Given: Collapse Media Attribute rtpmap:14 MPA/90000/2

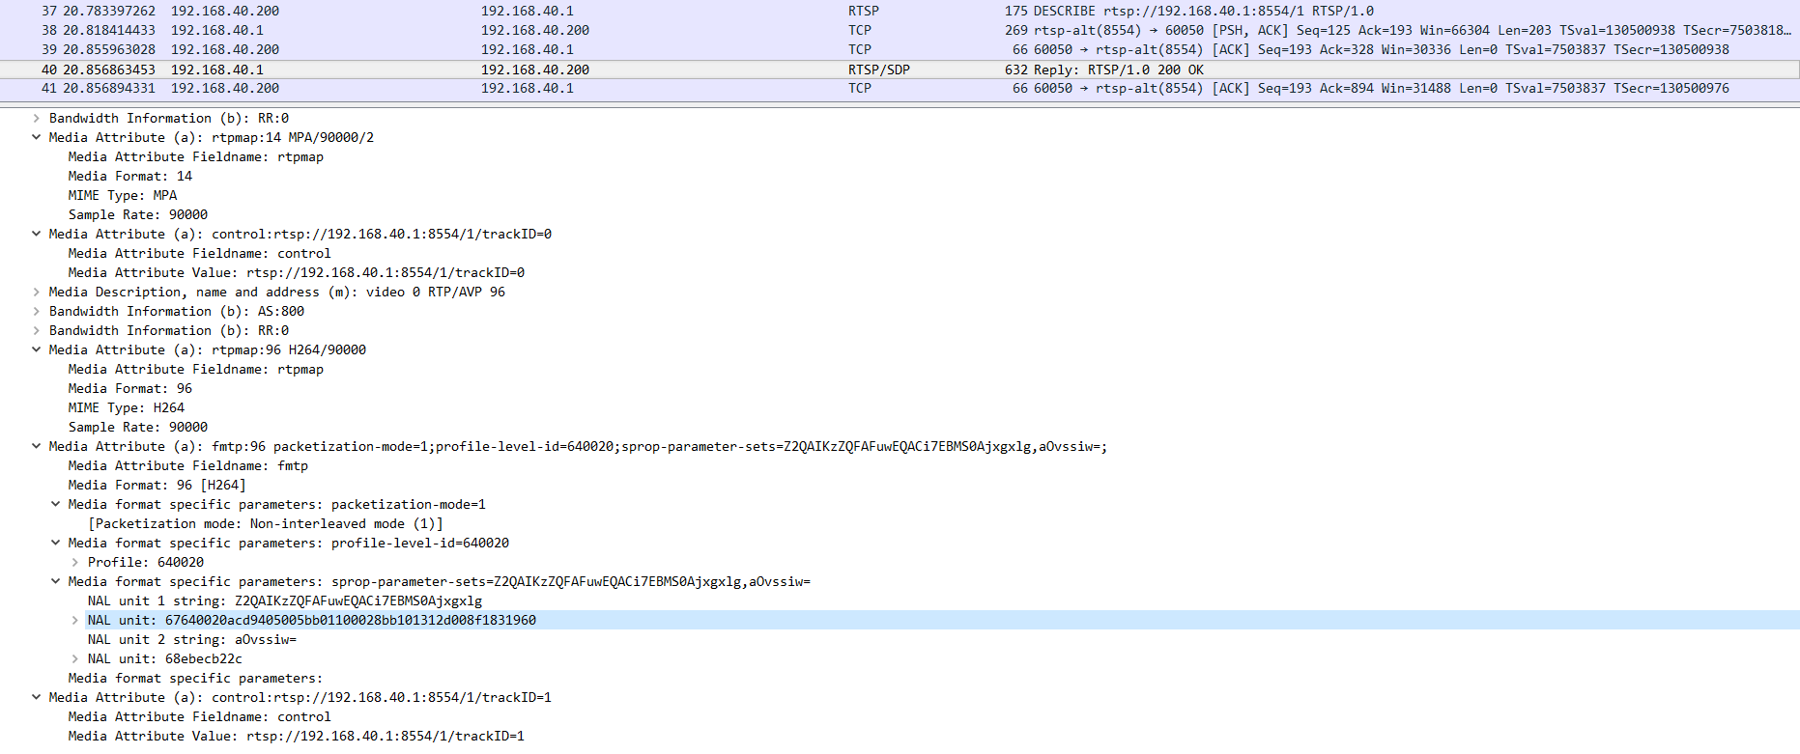Looking at the screenshot, I should pos(36,137).
